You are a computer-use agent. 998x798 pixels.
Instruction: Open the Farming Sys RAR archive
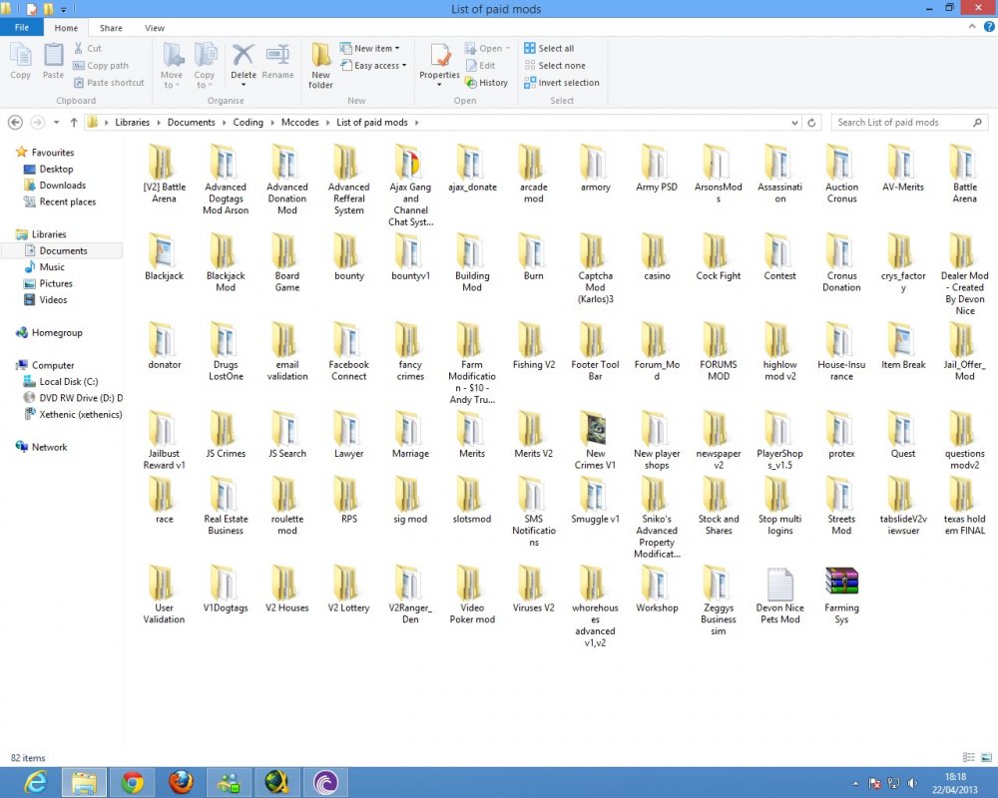point(841,586)
